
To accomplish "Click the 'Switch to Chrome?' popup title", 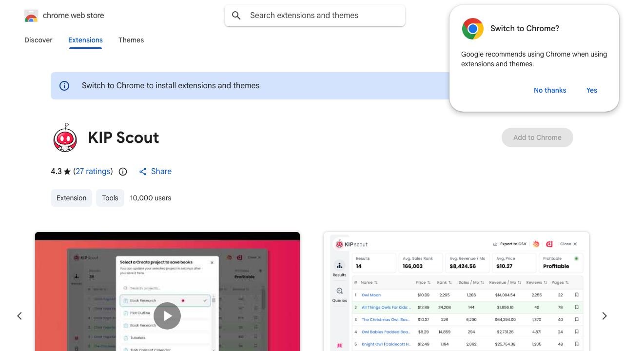I will pos(525,29).
